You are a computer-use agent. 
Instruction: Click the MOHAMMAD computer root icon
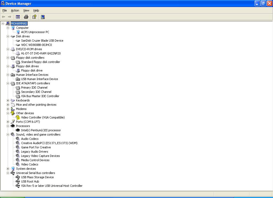coord(8,23)
